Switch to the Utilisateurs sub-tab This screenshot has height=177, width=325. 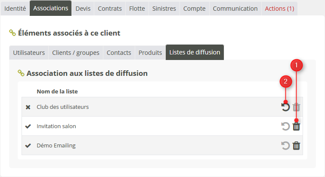pos(29,53)
